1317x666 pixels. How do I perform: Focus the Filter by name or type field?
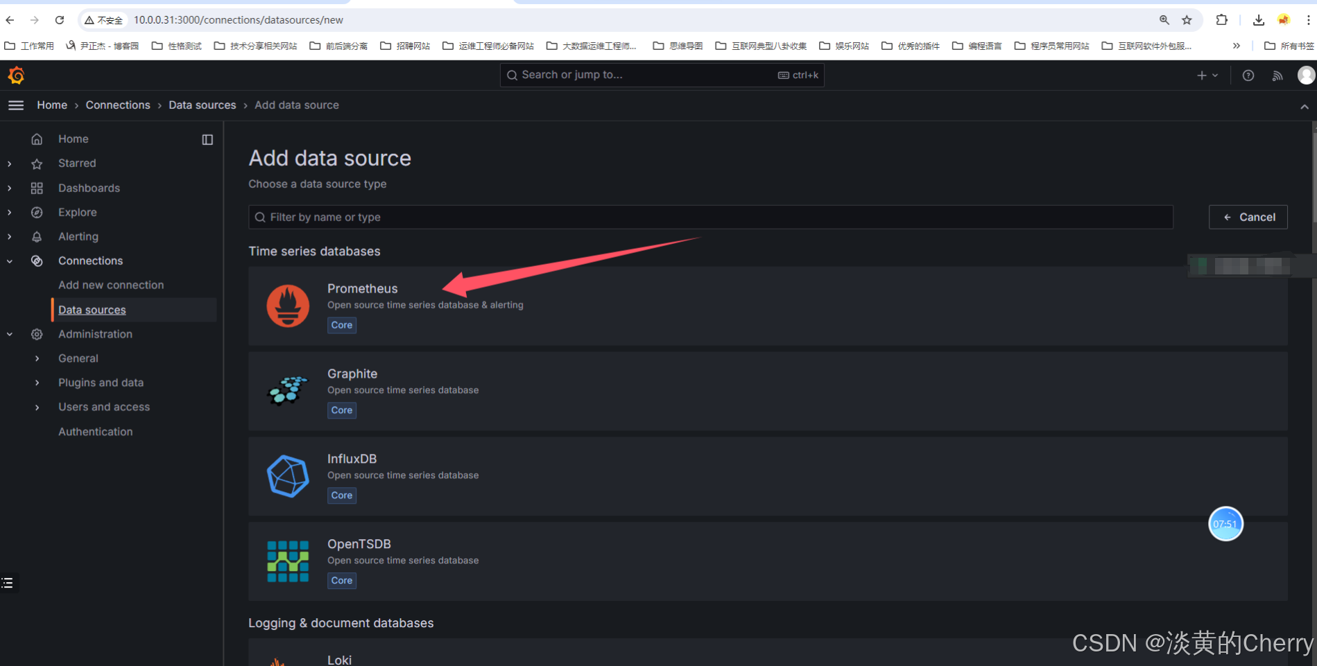711,217
